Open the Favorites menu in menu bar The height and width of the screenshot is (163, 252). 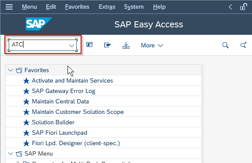tap(77, 7)
